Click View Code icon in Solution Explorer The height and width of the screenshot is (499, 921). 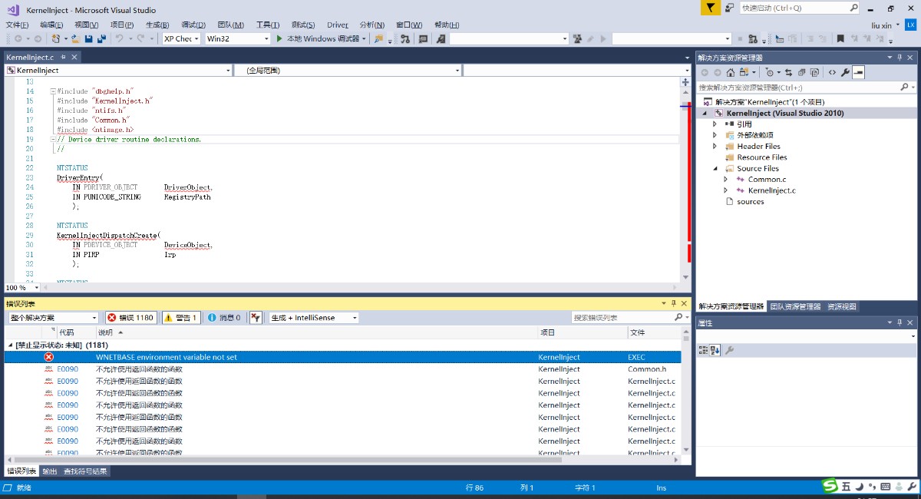(832, 72)
